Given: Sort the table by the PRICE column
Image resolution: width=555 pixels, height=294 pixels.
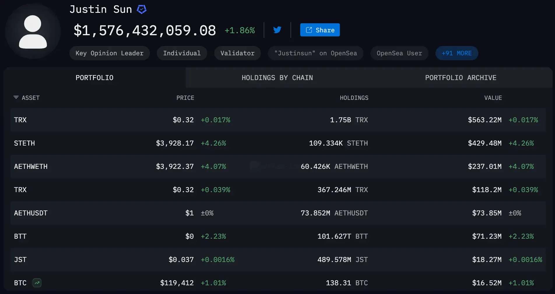Looking at the screenshot, I should 185,98.
